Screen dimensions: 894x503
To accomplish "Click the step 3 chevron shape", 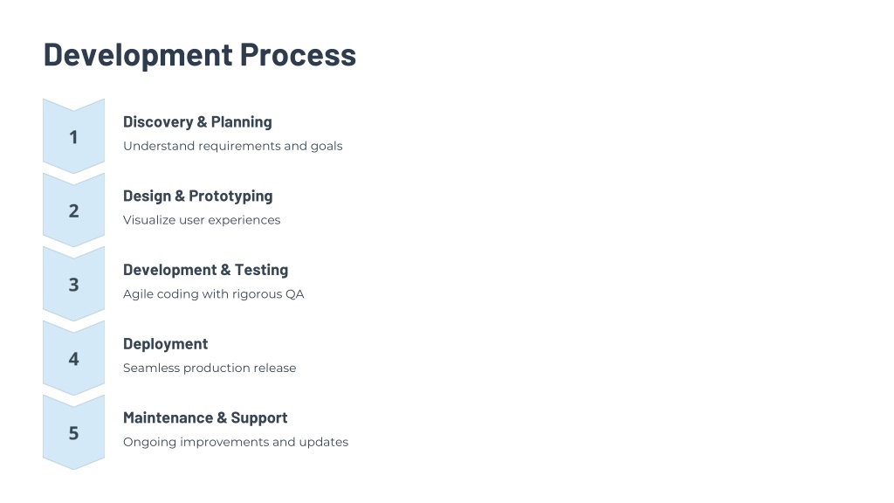I will click(x=73, y=285).
